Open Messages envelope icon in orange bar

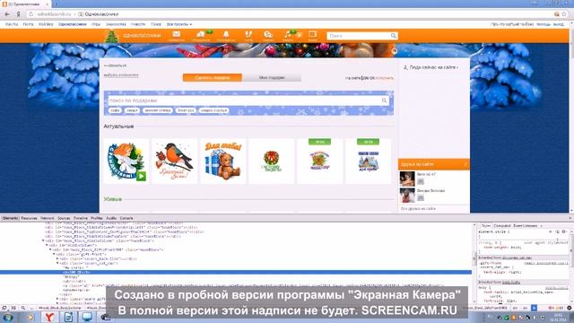click(177, 35)
